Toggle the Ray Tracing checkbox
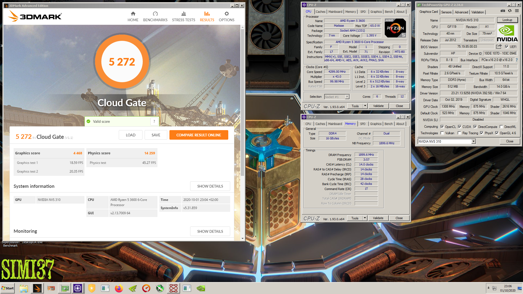The width and height of the screenshot is (523, 294). (x=460, y=133)
